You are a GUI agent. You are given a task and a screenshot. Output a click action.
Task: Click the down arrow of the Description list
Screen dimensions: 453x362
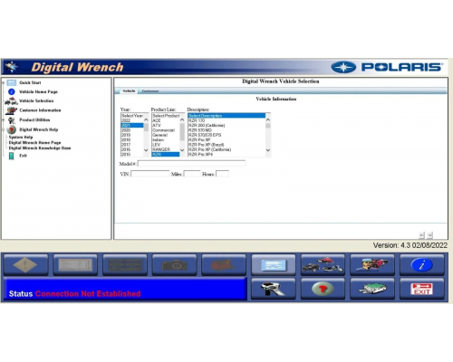click(x=268, y=150)
